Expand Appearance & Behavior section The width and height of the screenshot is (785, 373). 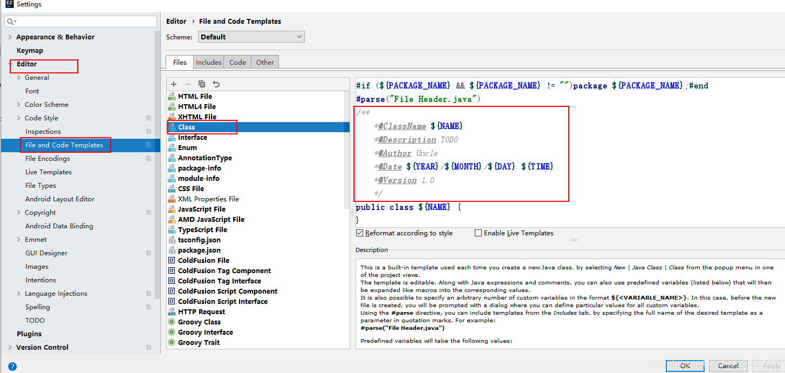10,37
